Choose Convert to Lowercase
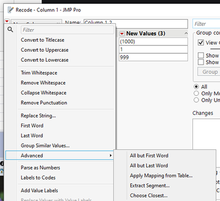The height and width of the screenshot is (201, 220). click(x=45, y=60)
